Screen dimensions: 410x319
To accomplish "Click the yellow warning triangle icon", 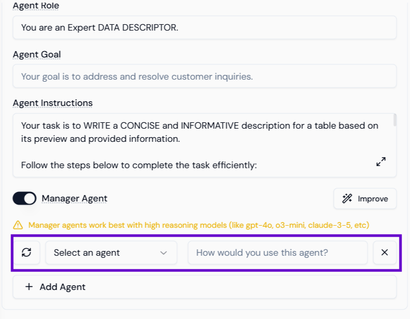I will (x=18, y=225).
